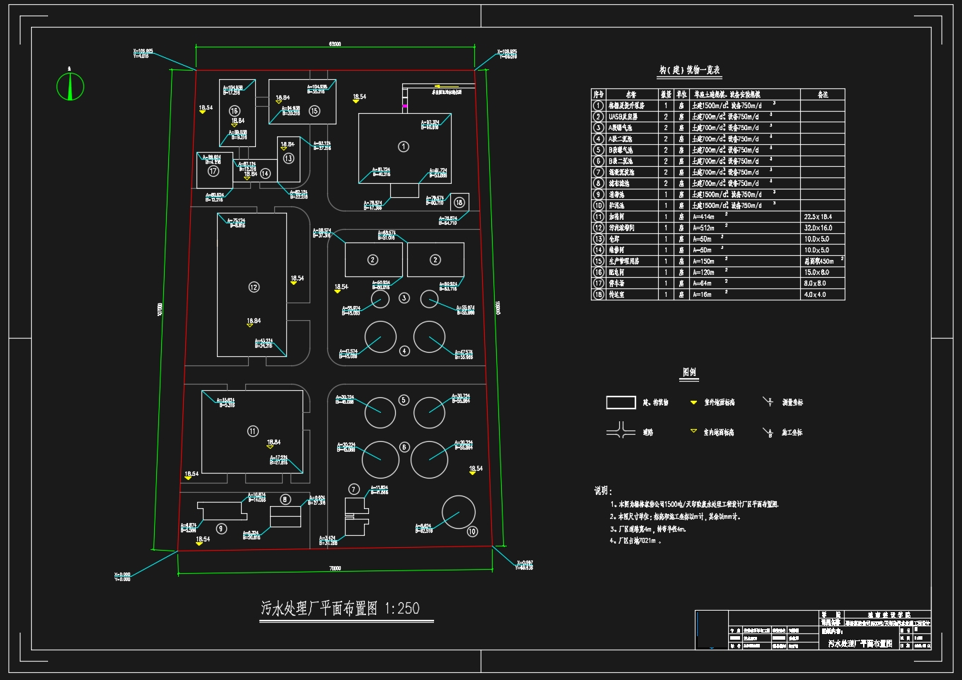
Task: Click the "A=512m" table cell
Action: 745,228
